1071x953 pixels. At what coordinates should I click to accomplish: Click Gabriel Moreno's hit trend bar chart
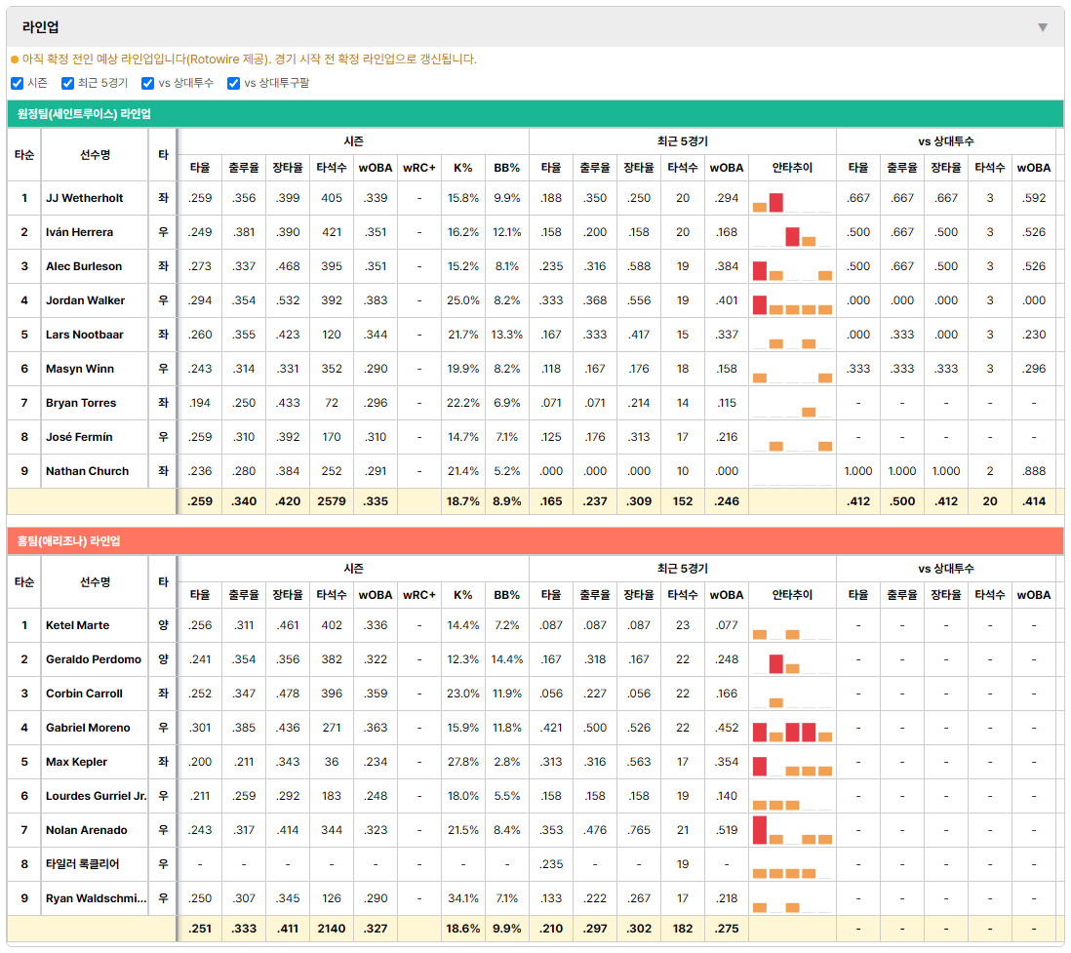click(x=792, y=729)
